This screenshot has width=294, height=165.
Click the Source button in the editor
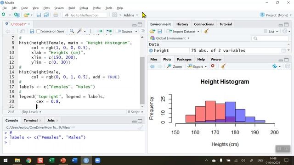[124, 32]
